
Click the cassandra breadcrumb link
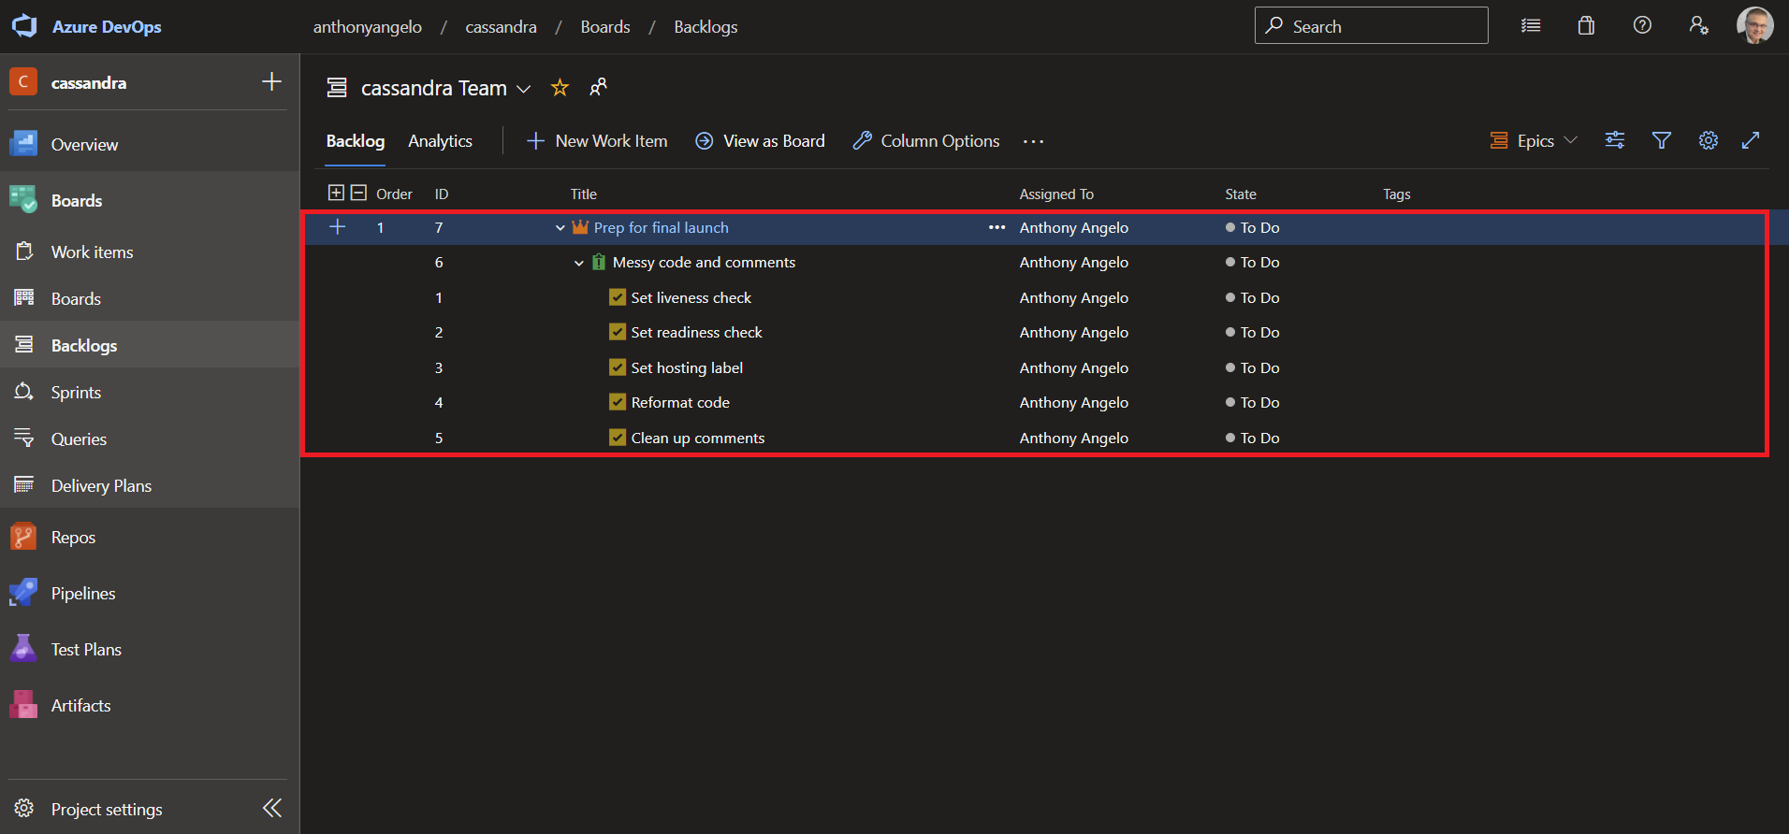[501, 26]
